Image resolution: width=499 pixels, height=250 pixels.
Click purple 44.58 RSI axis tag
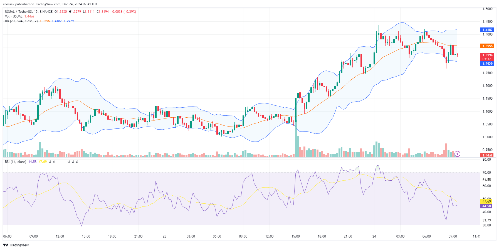pos(486,206)
